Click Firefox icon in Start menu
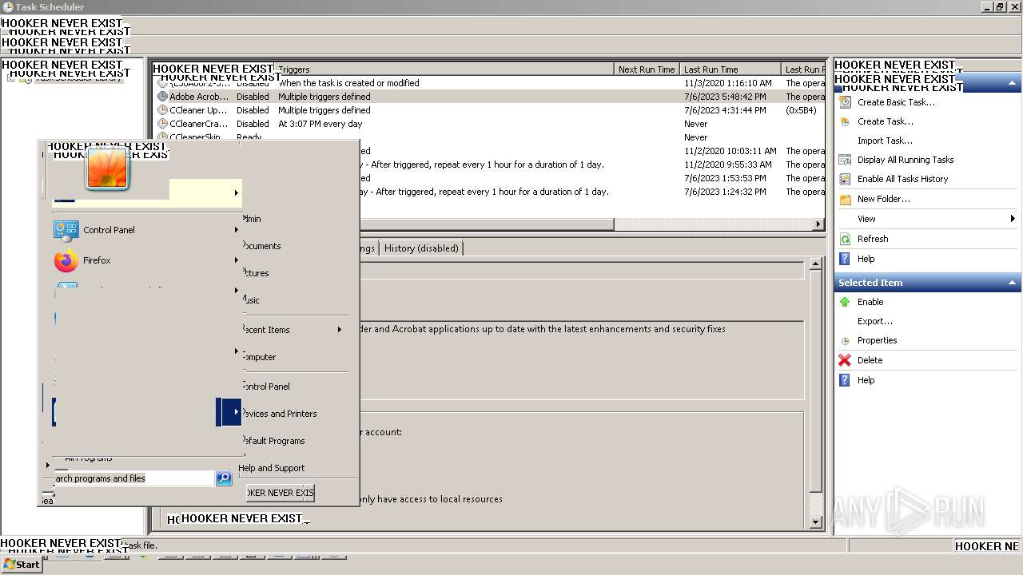This screenshot has height=575, width=1023. [x=66, y=260]
